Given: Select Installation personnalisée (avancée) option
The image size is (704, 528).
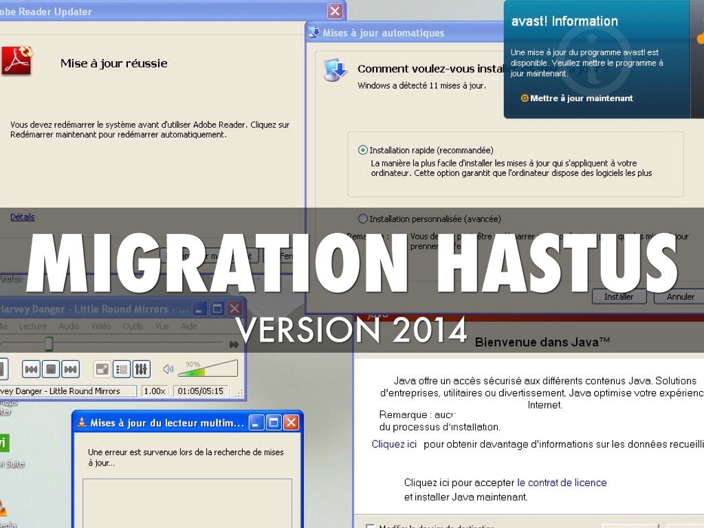Looking at the screenshot, I should click(x=363, y=219).
